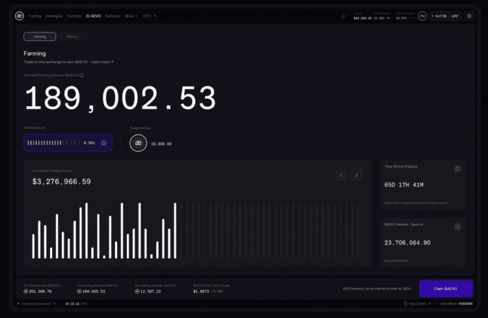Click the AEVO icon beside 201,589.76

point(26,291)
